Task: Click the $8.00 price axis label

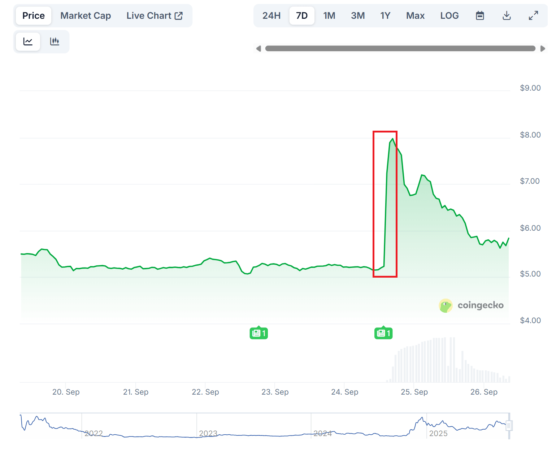Action: click(x=530, y=135)
